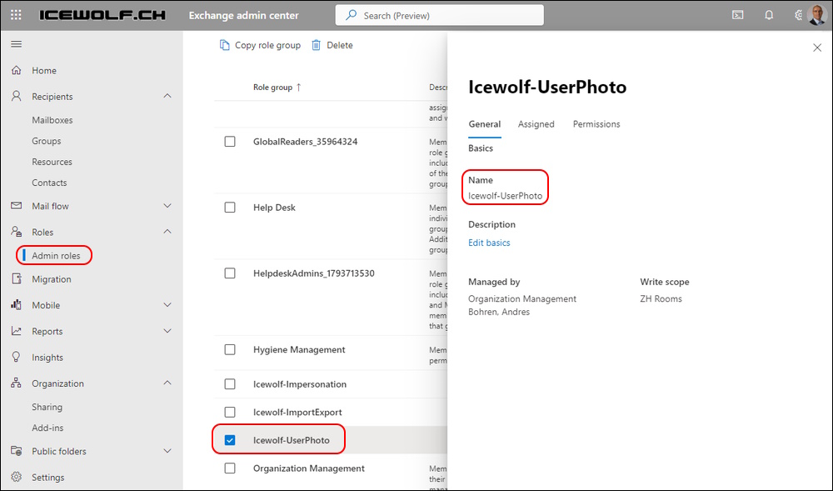
Task: Click Organization Management under Managed by
Action: (x=522, y=298)
